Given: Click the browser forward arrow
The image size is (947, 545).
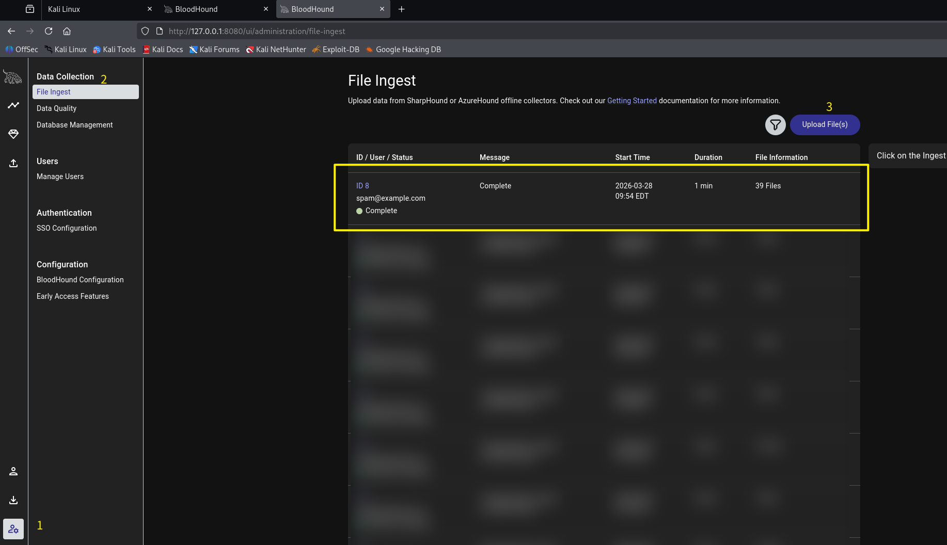Looking at the screenshot, I should click(30, 31).
